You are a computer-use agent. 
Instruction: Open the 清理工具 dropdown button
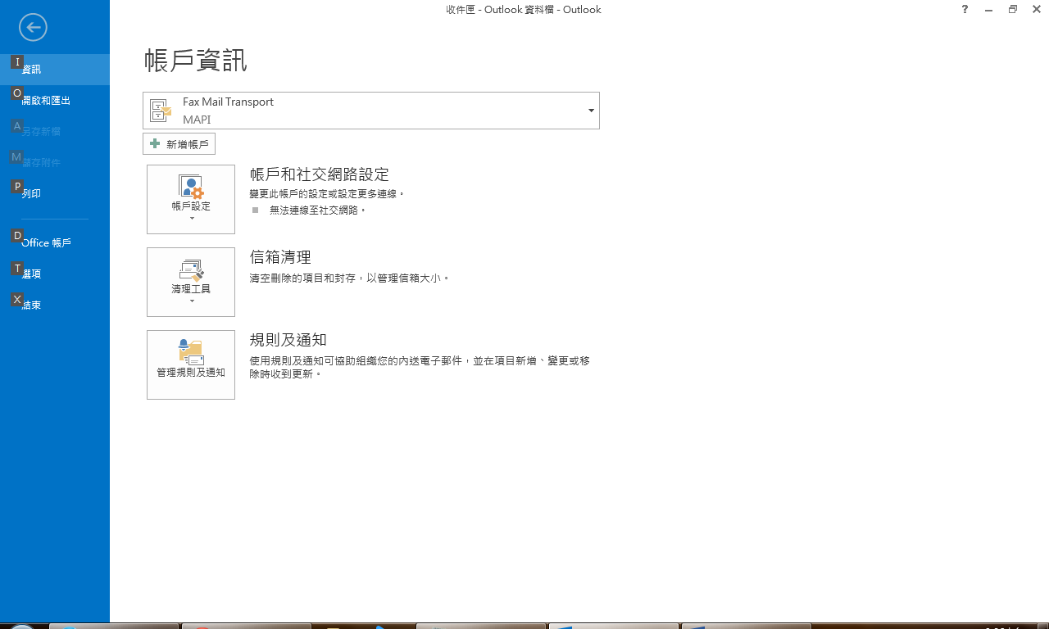(x=191, y=282)
